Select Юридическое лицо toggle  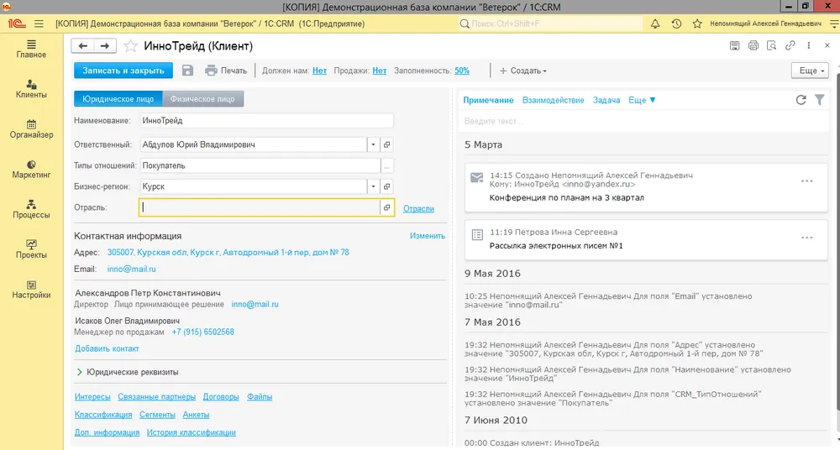pos(118,98)
